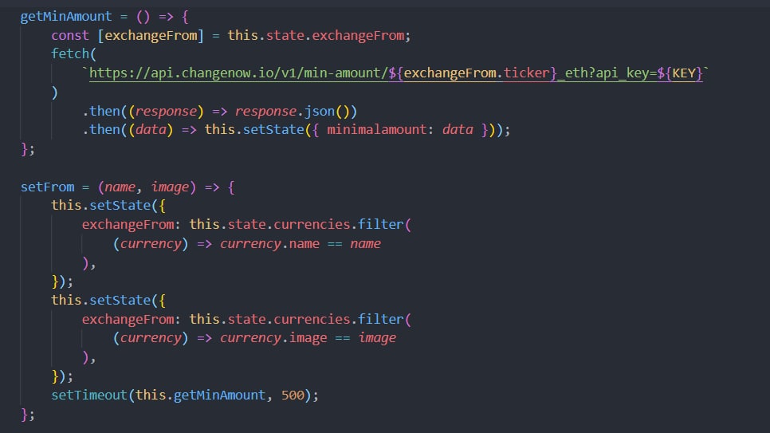This screenshot has height=433, width=770.
Task: Click '${KEY}' template variable in URL
Action: click(x=680, y=73)
